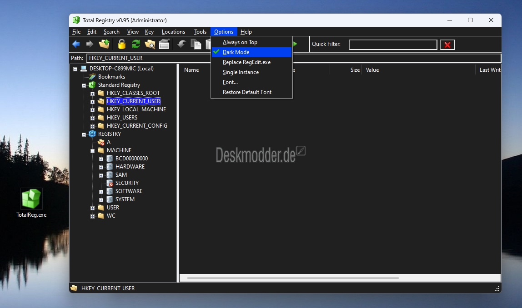Click the gray Forward arrow in toolbar

click(x=90, y=44)
